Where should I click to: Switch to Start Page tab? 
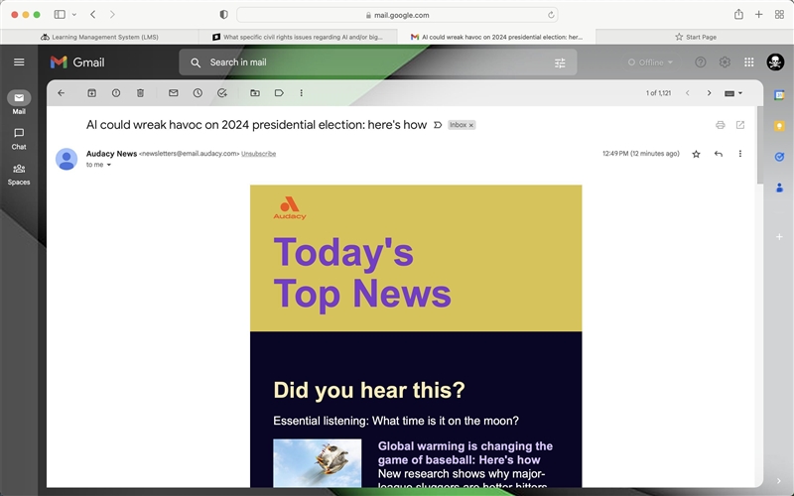(695, 37)
